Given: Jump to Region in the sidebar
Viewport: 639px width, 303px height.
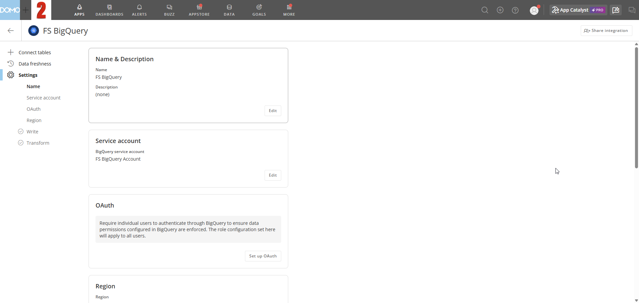Looking at the screenshot, I should [34, 120].
